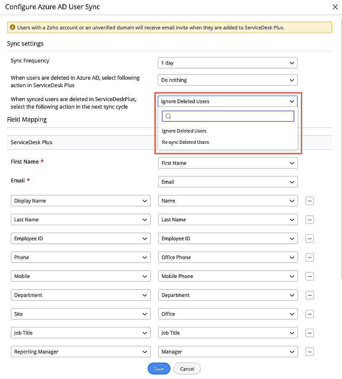
Task: Remove the Mobile mapping row
Action: click(x=310, y=276)
